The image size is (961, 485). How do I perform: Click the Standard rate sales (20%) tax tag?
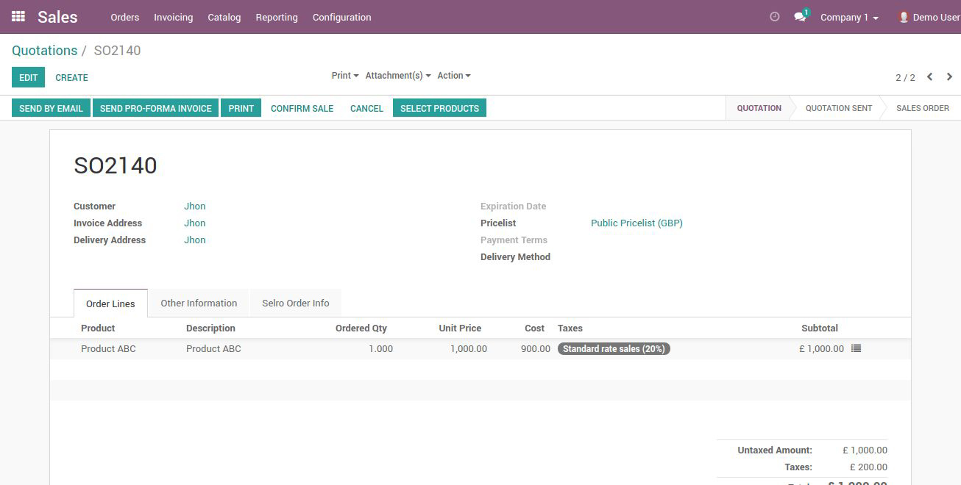pyautogui.click(x=614, y=349)
